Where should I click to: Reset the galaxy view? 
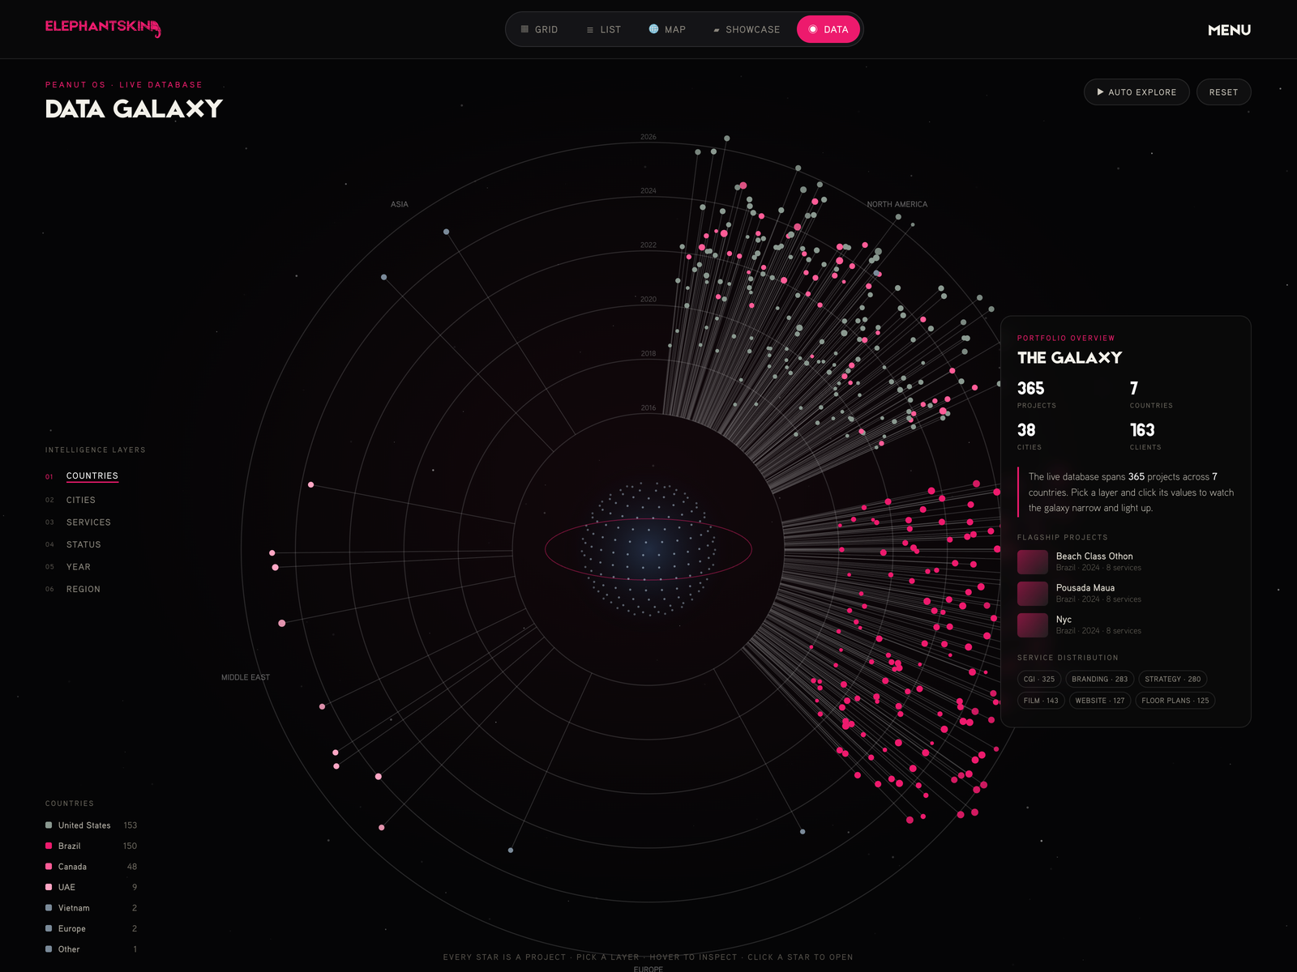tap(1223, 92)
